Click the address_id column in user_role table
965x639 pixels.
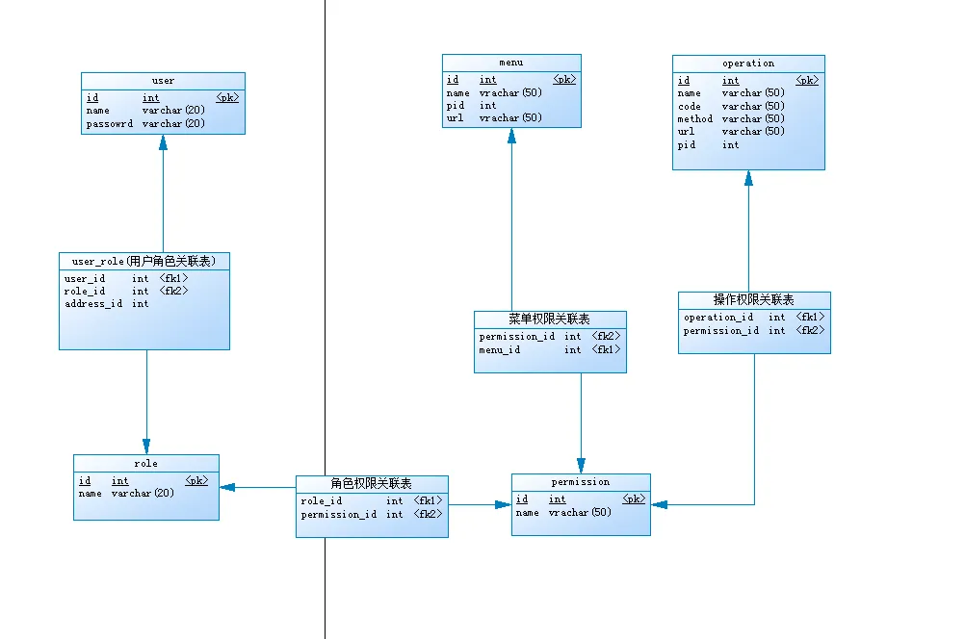[93, 304]
